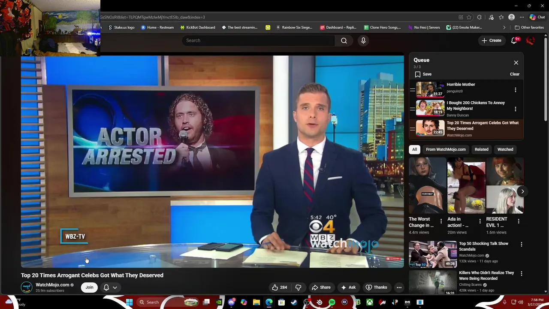Image resolution: width=549 pixels, height=309 pixels.
Task: Open split screen icon in address bar
Action: 461,17
